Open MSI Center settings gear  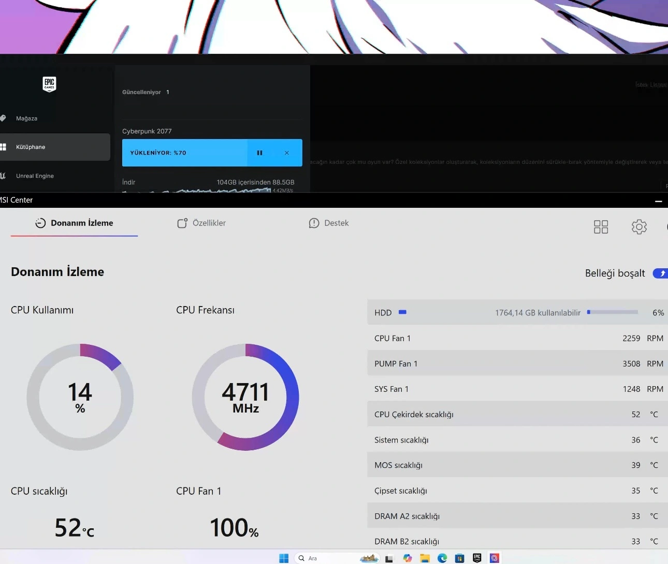[639, 227]
